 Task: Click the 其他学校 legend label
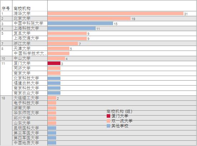[x=120, y=126]
